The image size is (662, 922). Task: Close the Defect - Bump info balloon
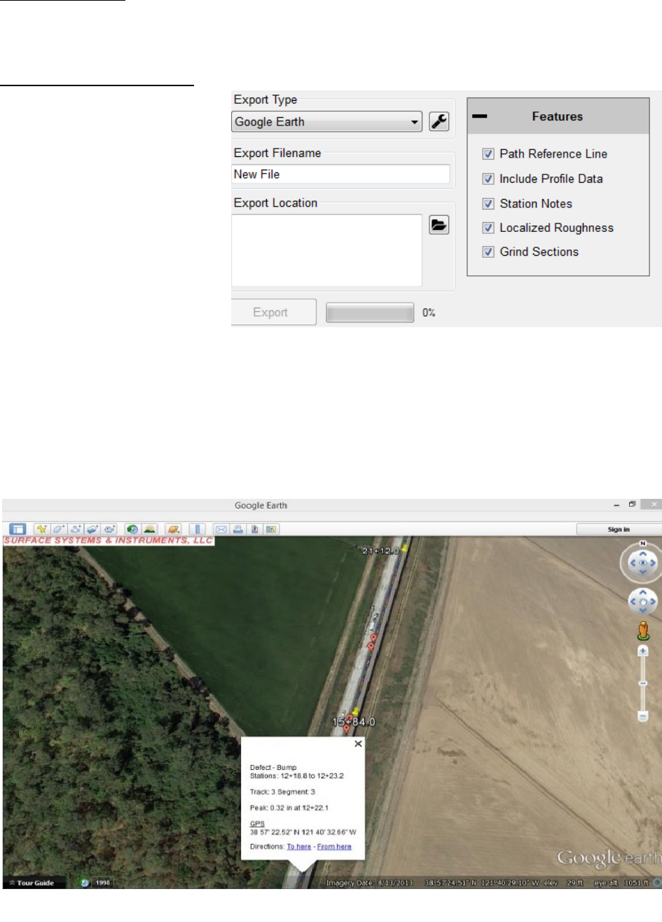coord(358,744)
